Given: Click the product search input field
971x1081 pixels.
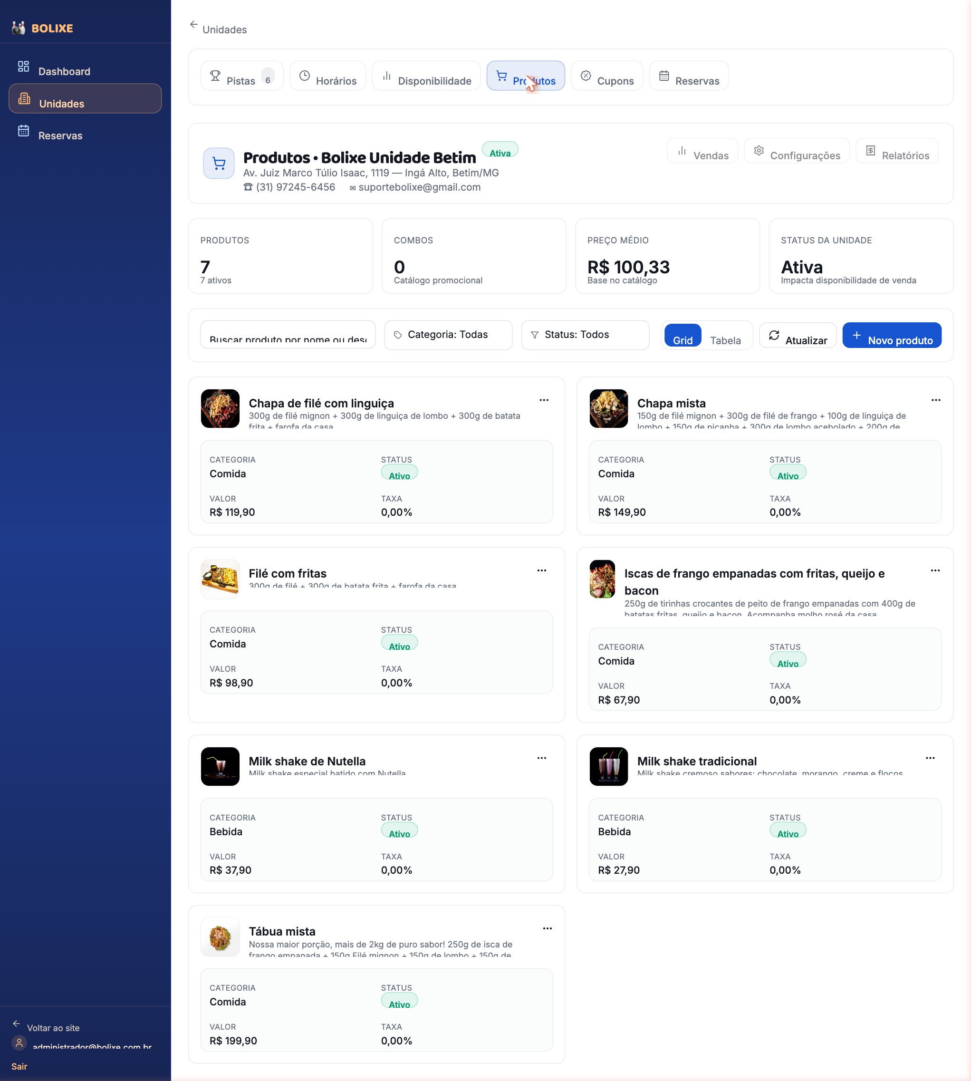Looking at the screenshot, I should pyautogui.click(x=288, y=335).
